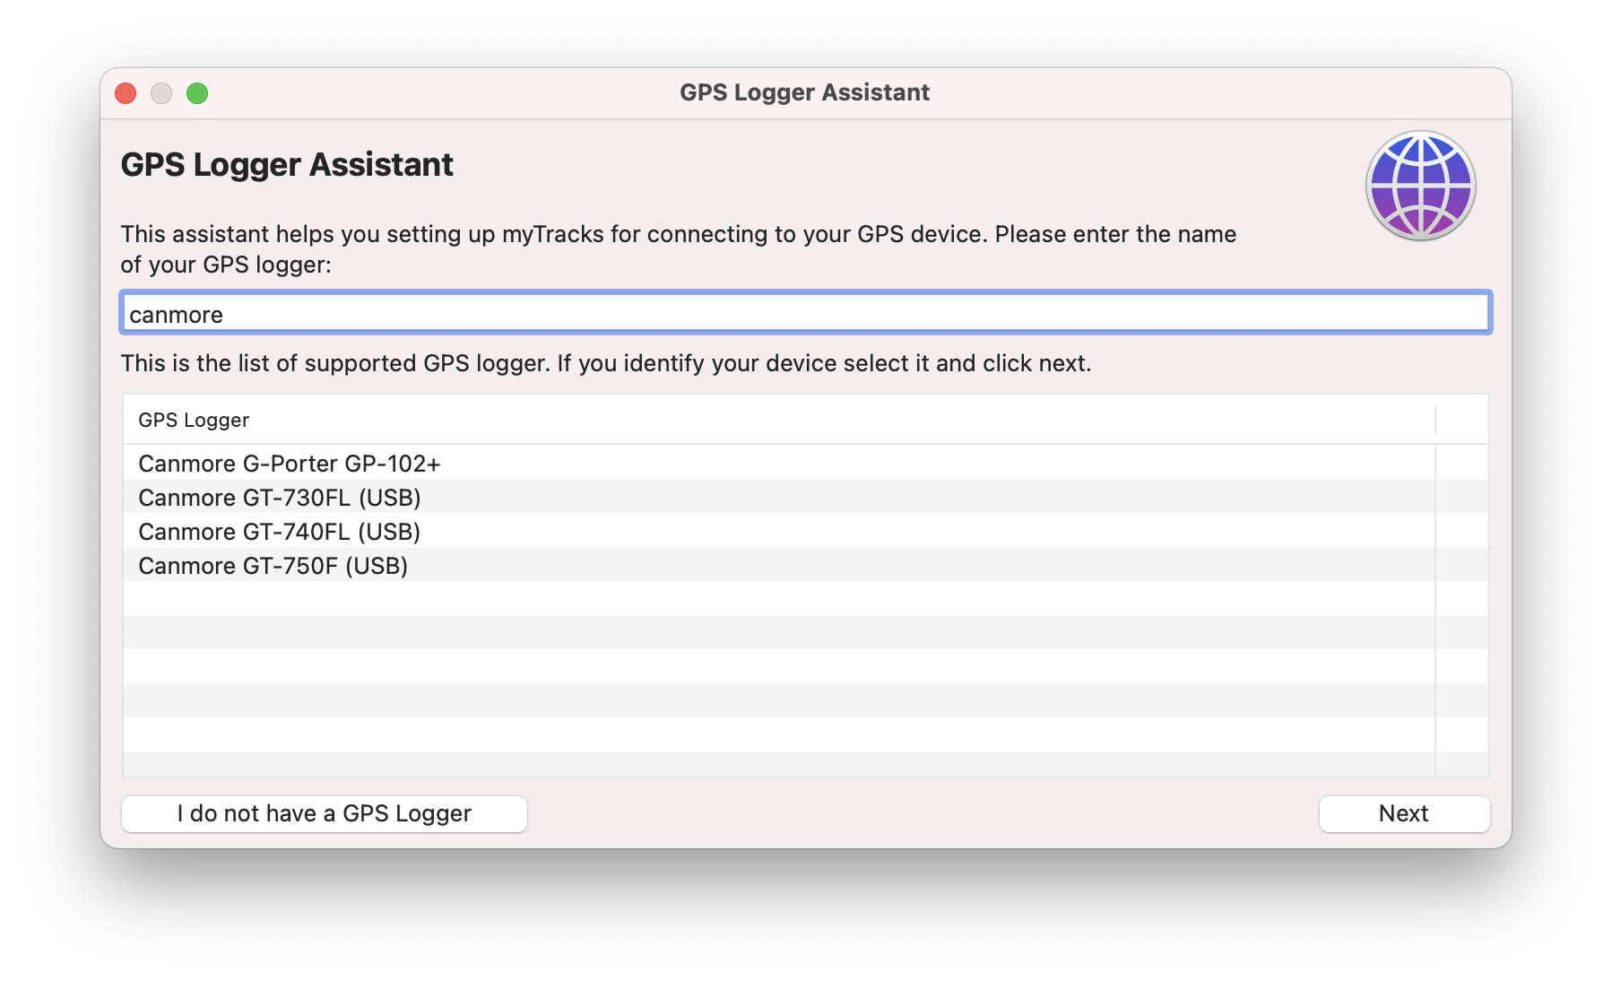This screenshot has width=1612, height=981.
Task: Click the myTracks globe icon
Action: pyautogui.click(x=1420, y=186)
